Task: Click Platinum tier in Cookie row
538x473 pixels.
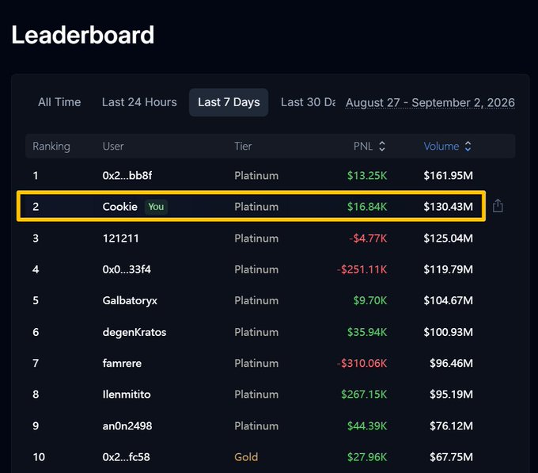Action: click(x=256, y=207)
